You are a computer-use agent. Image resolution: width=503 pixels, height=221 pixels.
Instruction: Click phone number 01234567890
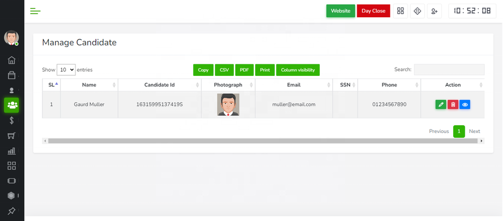tap(389, 104)
